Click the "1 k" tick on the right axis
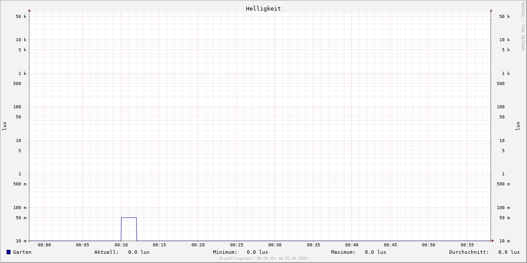This screenshot has width=527, height=263. coord(506,74)
